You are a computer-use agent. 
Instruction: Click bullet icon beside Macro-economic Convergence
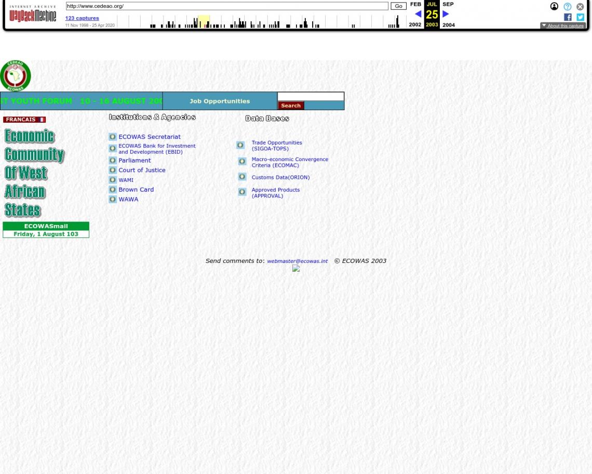point(243,162)
